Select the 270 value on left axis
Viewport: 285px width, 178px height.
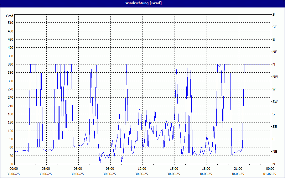[x=10, y=89]
